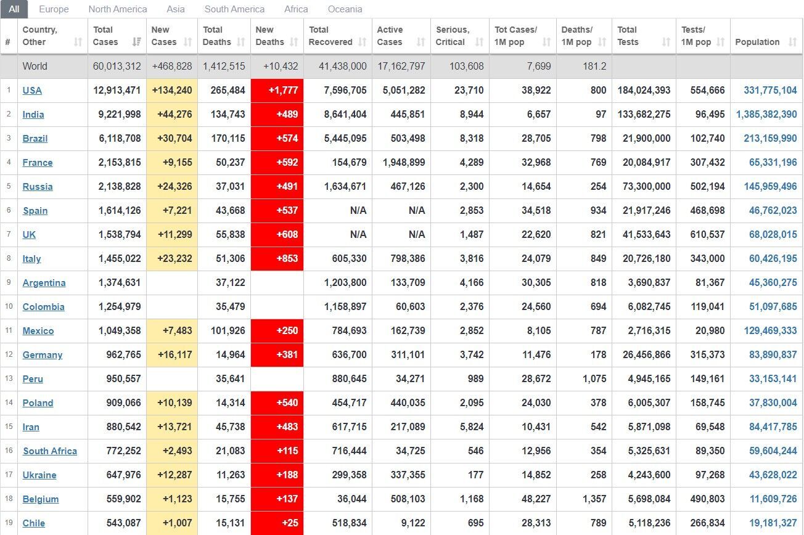804x535 pixels.
Task: Click sort icon in New Cases header
Action: (x=189, y=43)
